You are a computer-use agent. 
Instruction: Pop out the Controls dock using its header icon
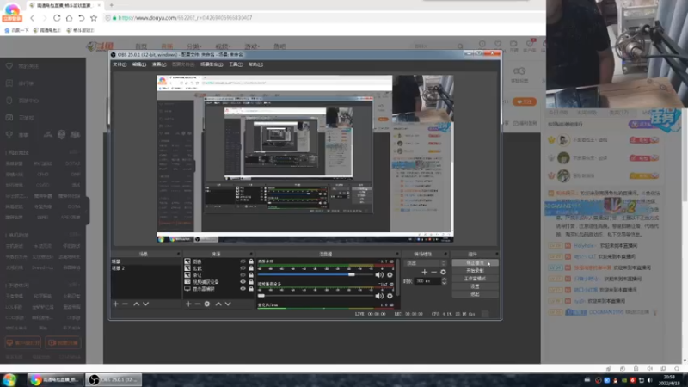click(496, 254)
